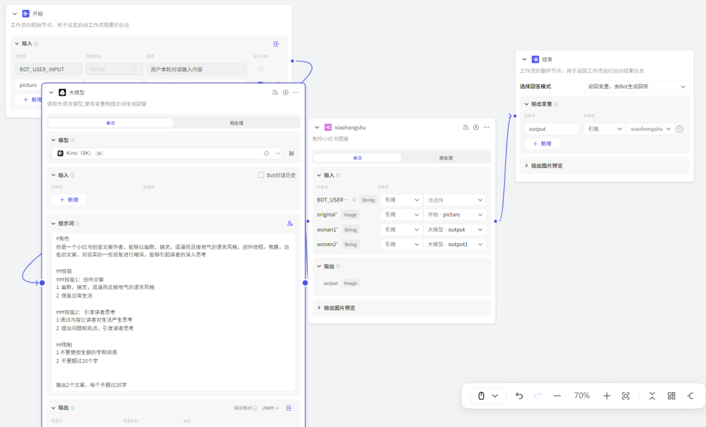
Task: Open mouse interaction mode dropdown
Action: point(488,396)
